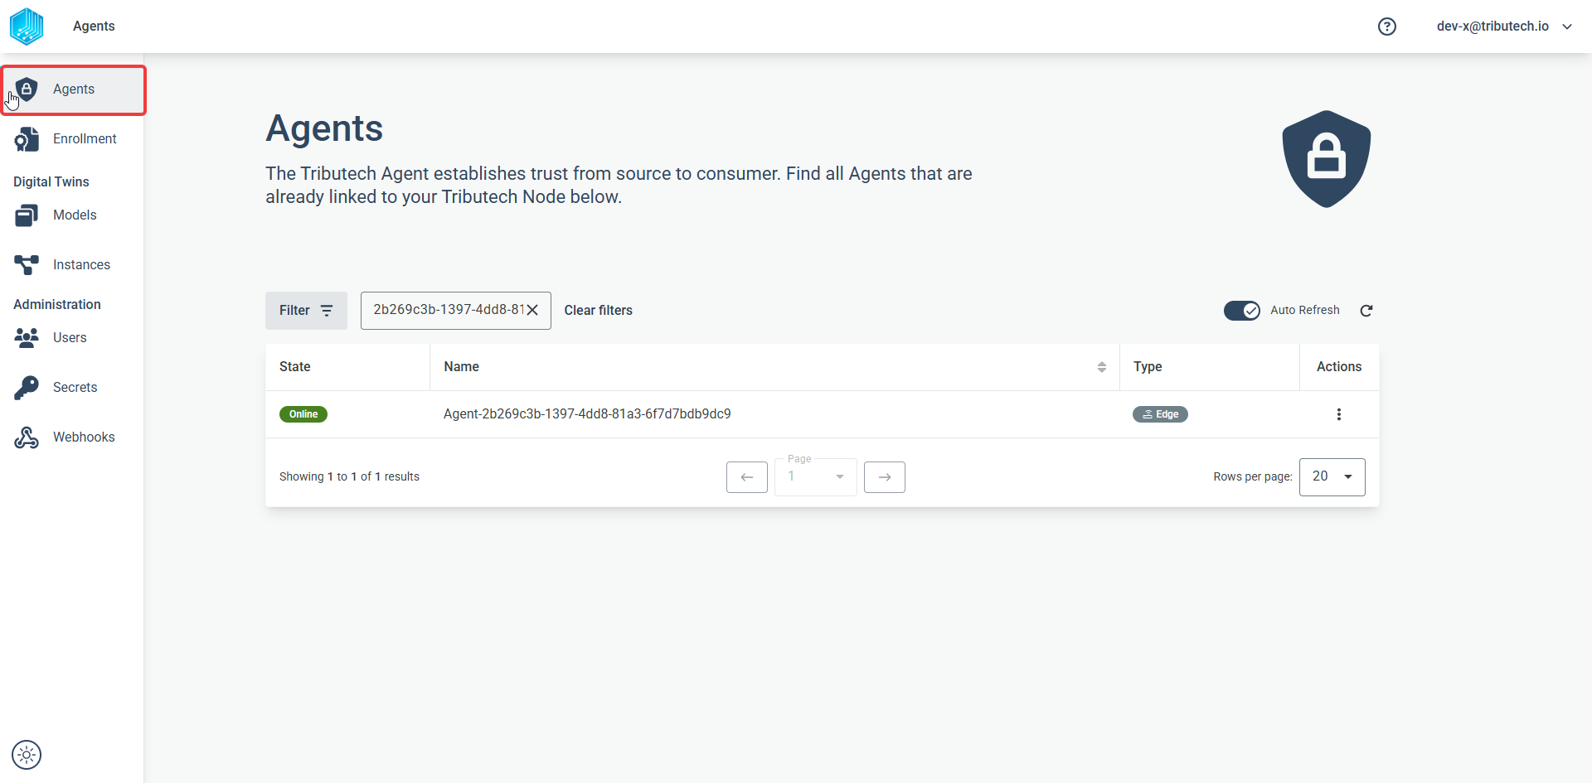Click the Users group icon in sidebar
This screenshot has width=1592, height=783.
point(27,338)
